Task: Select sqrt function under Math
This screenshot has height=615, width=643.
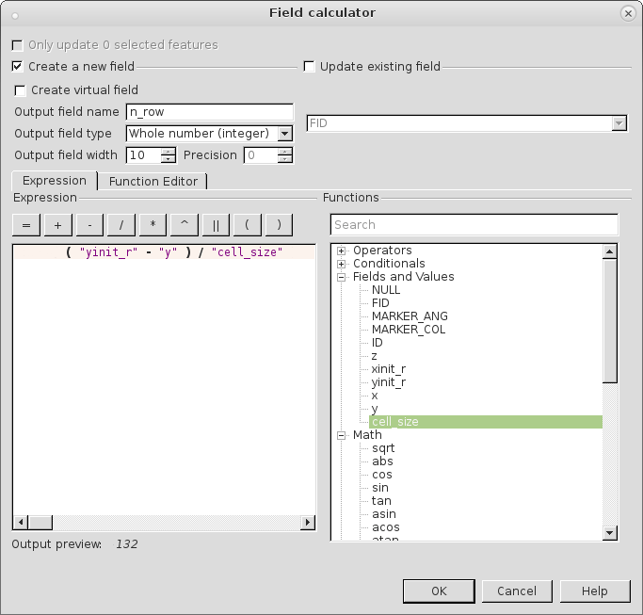Action: click(x=383, y=448)
